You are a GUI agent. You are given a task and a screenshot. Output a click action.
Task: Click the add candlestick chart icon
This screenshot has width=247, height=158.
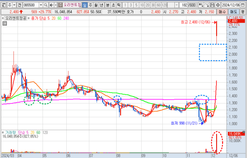tap(201, 5)
